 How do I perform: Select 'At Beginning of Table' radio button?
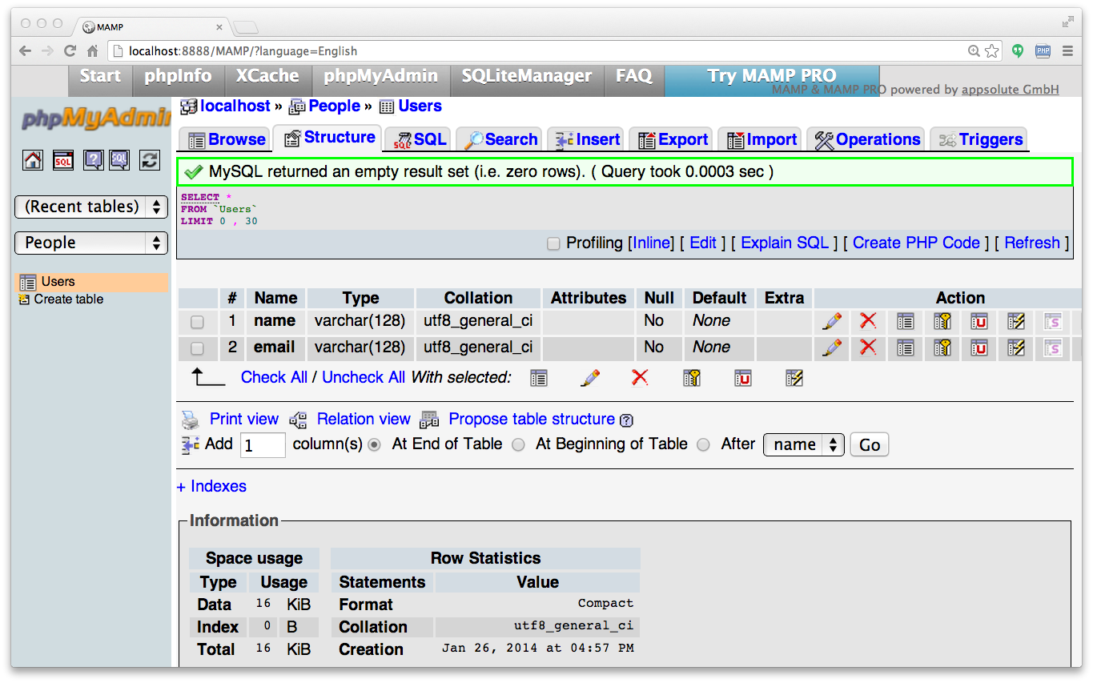tap(518, 445)
